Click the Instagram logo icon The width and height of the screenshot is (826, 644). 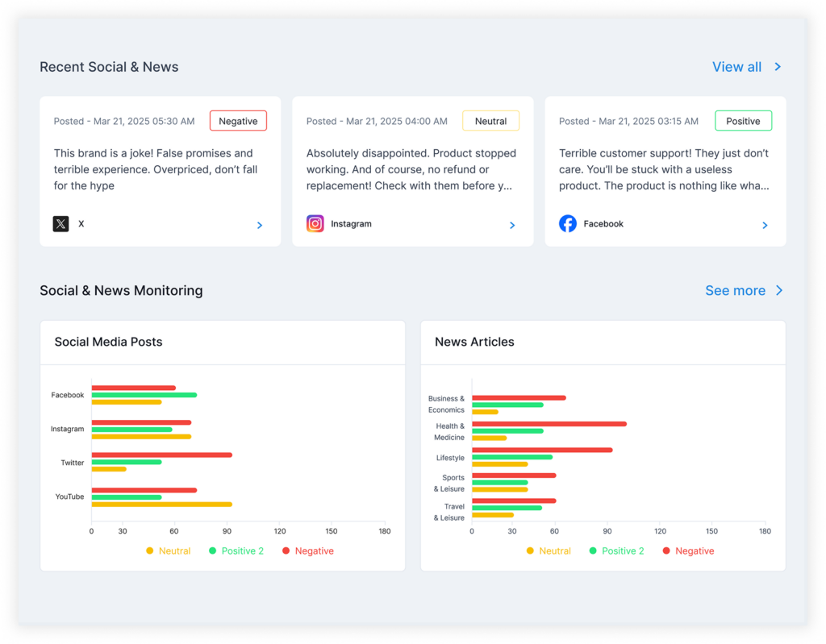tap(315, 224)
